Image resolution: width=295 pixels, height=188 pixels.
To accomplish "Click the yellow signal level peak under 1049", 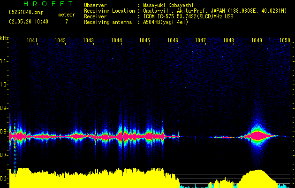I will click(257, 178).
